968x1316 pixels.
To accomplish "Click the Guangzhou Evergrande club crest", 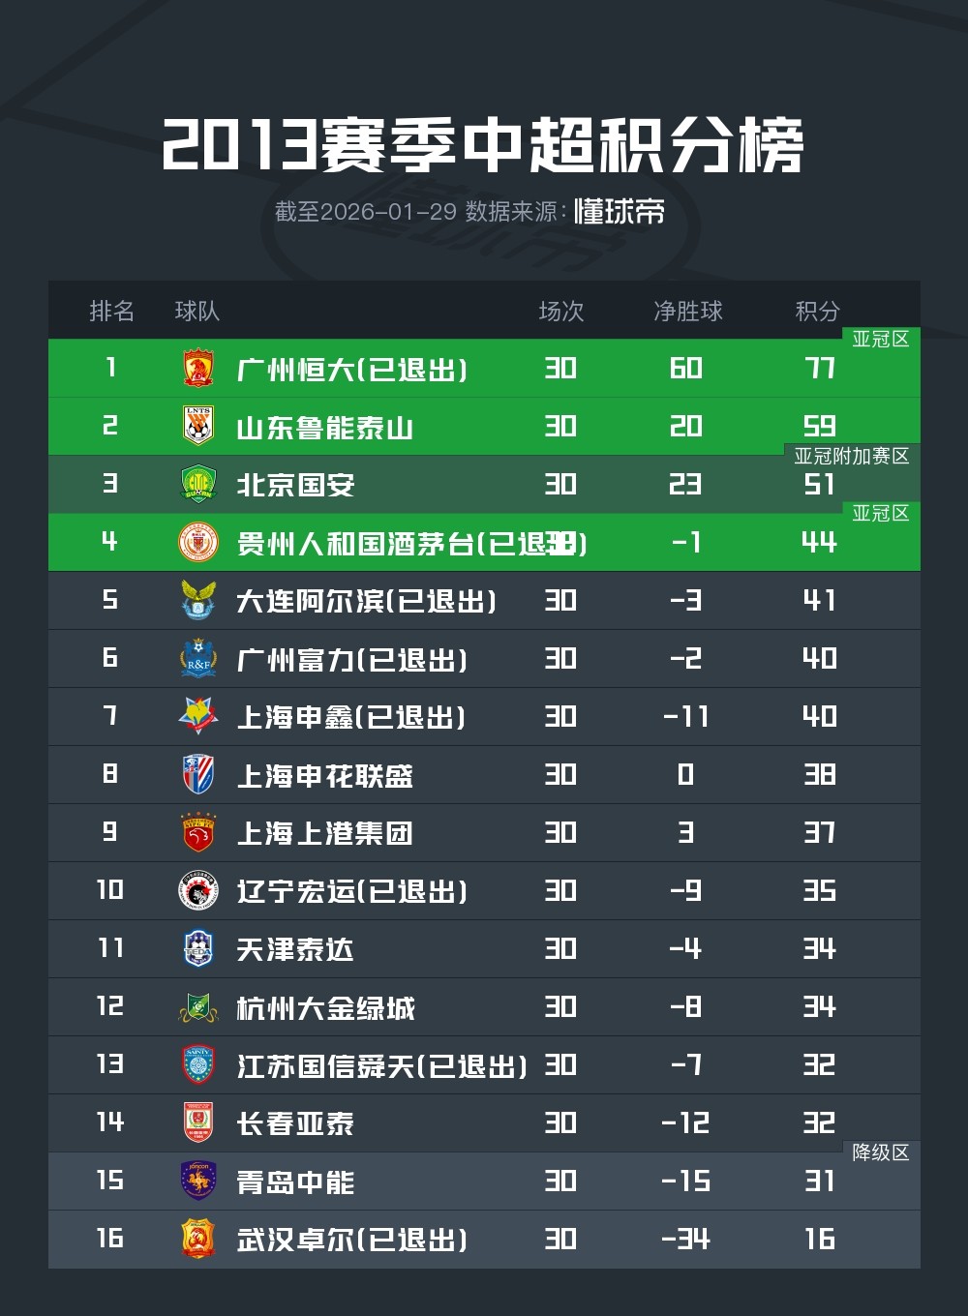I will [198, 369].
